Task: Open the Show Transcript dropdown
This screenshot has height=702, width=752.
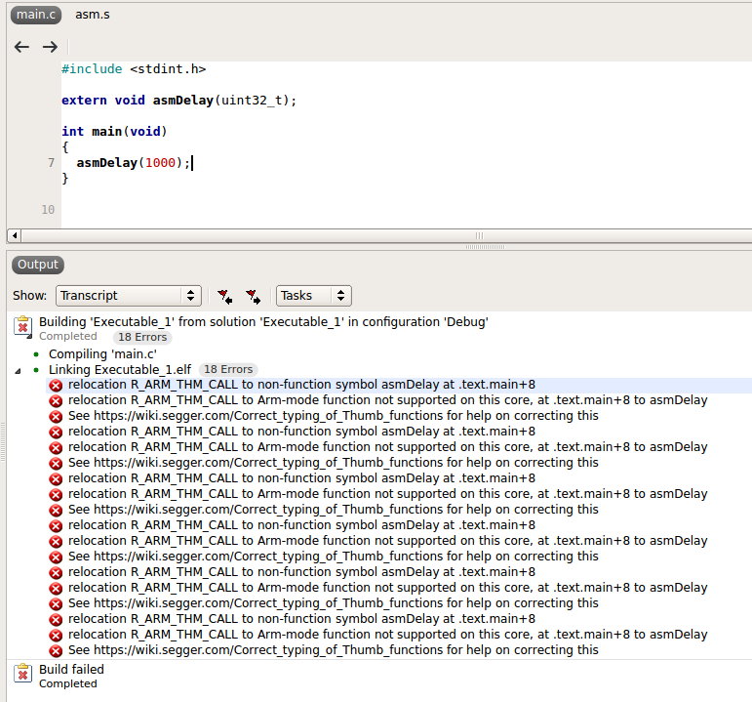Action: point(129,296)
